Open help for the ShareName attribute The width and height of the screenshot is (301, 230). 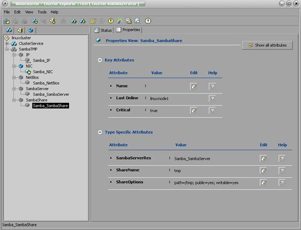pos(282,171)
